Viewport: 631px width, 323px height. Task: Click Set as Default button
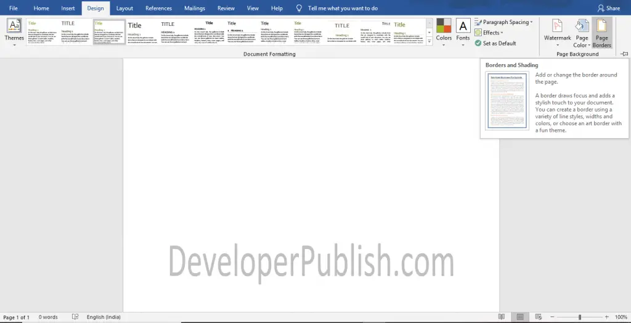[x=495, y=43]
